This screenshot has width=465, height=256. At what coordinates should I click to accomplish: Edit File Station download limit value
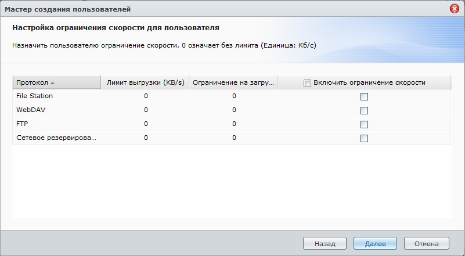pyautogui.click(x=234, y=96)
